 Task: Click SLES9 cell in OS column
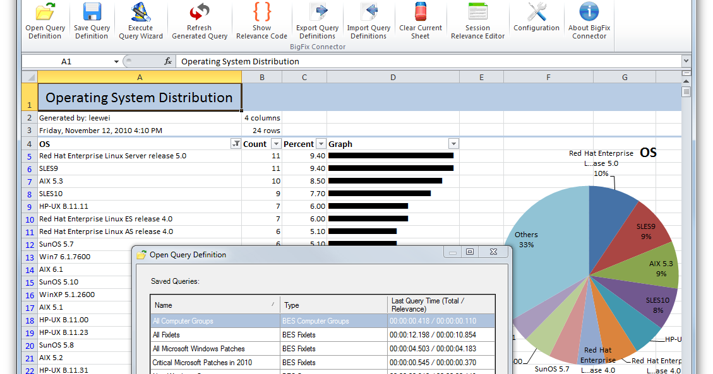140,168
